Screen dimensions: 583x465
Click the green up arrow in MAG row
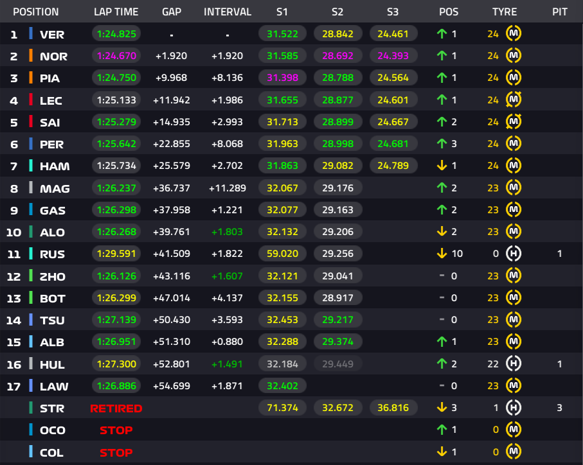tap(442, 188)
